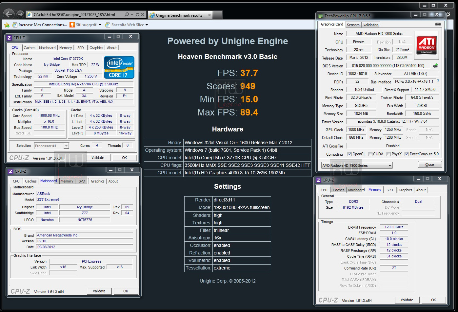Toggle the CUDA checkbox in GPU-Z

pyautogui.click(x=370, y=154)
